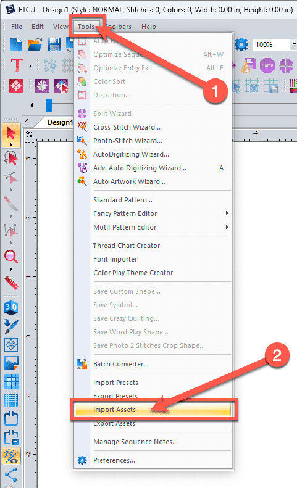Image resolution: width=297 pixels, height=488 pixels.
Task: Choose the curve node edit arrow tool
Action: pos(11,178)
